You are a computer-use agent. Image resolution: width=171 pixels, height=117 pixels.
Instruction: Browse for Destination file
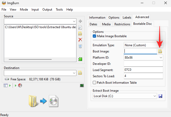click(x=80, y=73)
